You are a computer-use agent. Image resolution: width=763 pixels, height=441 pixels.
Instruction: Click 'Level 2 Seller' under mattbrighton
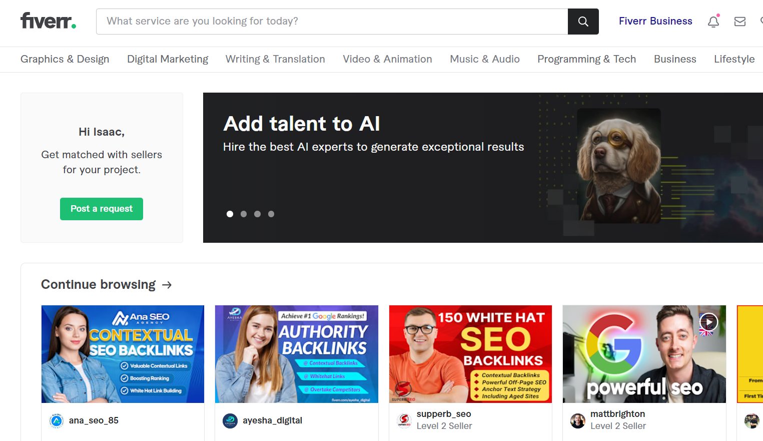pos(618,426)
